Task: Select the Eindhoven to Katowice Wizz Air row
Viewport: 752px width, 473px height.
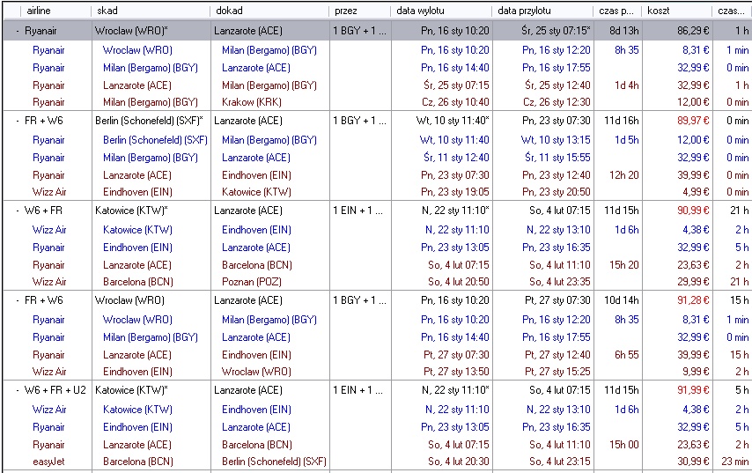Action: tap(377, 192)
